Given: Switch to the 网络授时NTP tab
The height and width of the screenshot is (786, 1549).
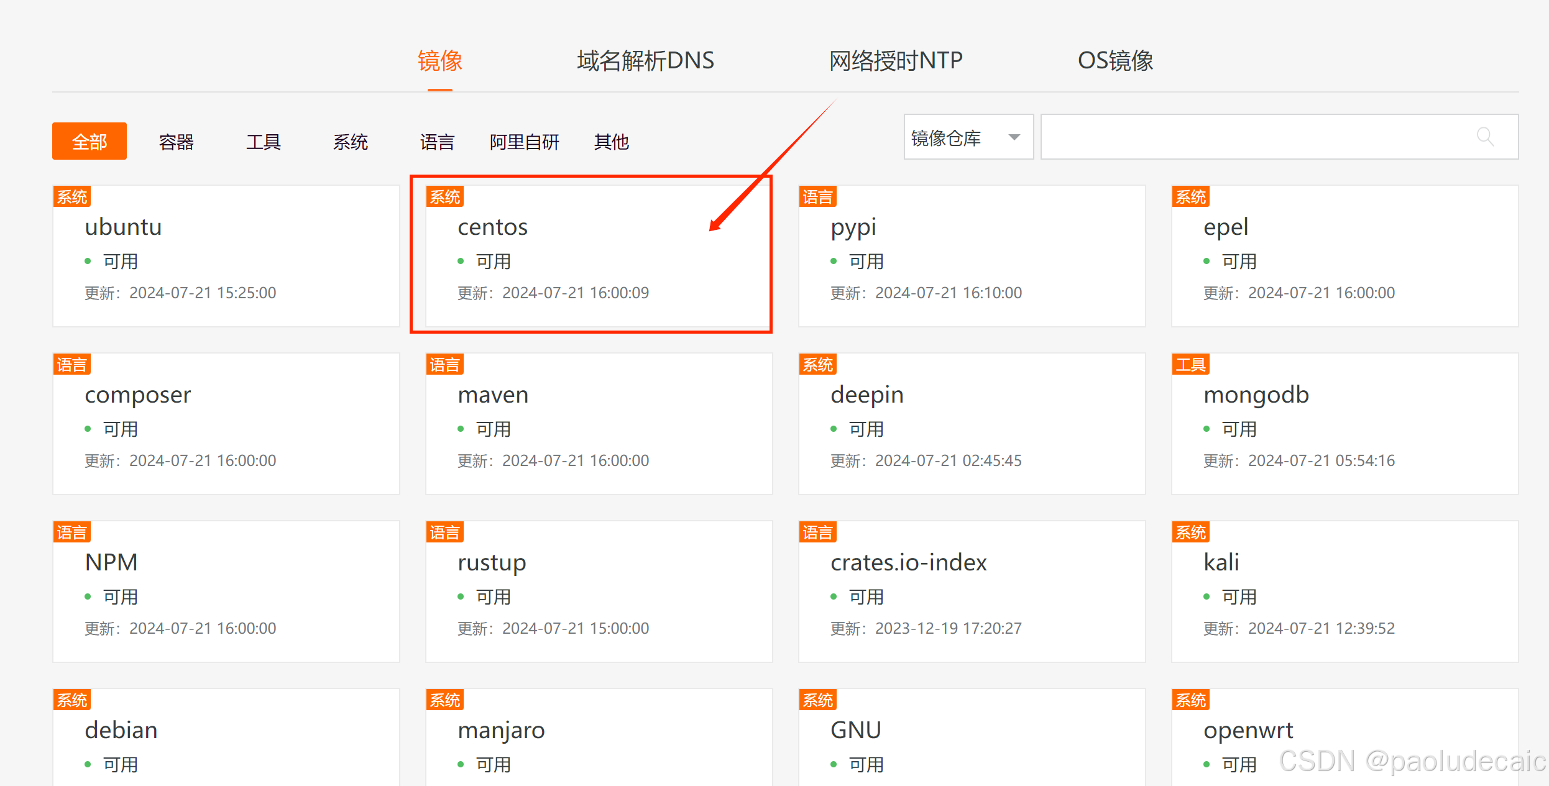Looking at the screenshot, I should click(x=896, y=61).
